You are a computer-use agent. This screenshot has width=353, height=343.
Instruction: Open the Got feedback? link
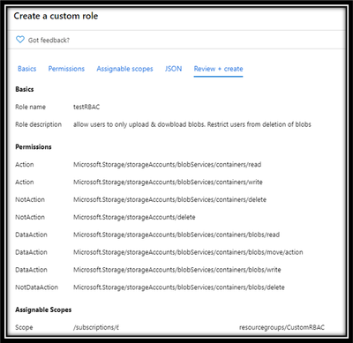pyautogui.click(x=49, y=41)
